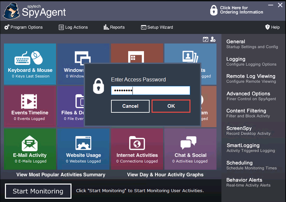The width and height of the screenshot is (286, 202).
Task: Open Content Filtering settings
Action: click(248, 113)
